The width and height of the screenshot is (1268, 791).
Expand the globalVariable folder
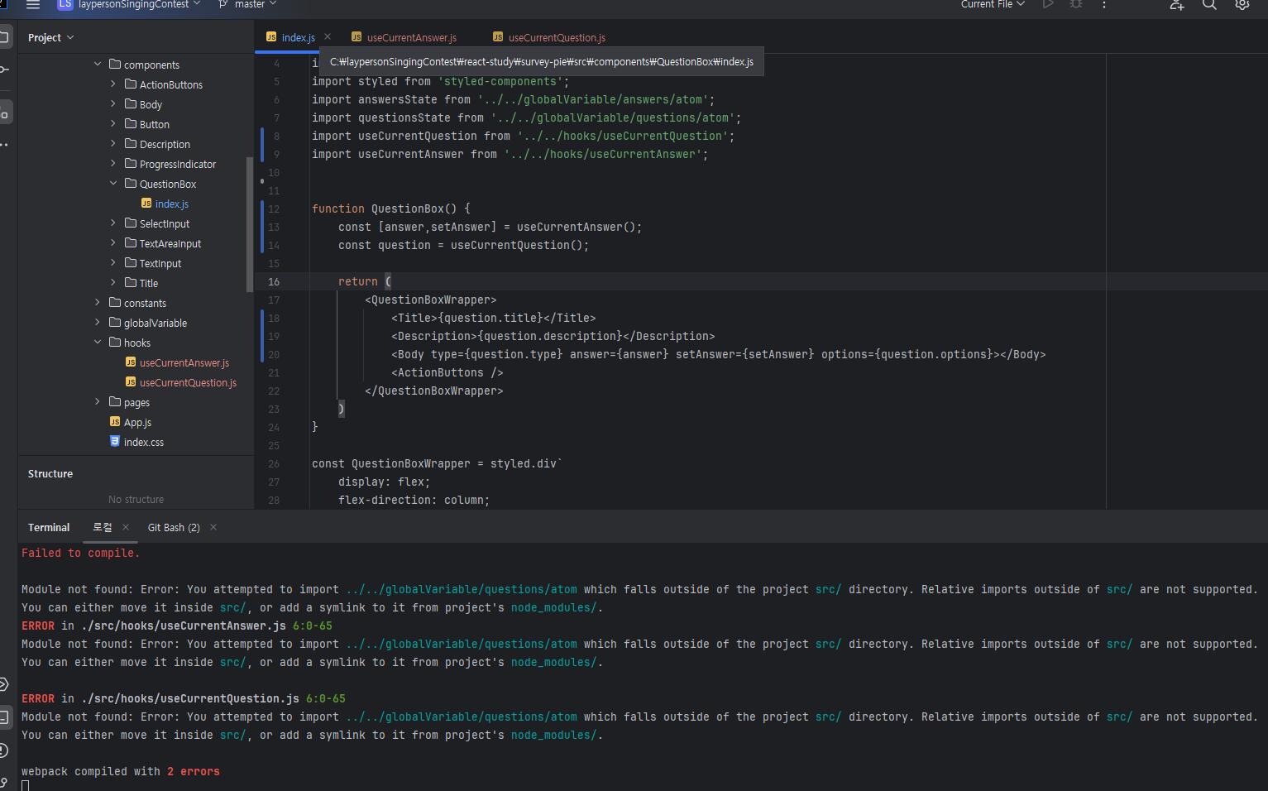pyautogui.click(x=98, y=323)
